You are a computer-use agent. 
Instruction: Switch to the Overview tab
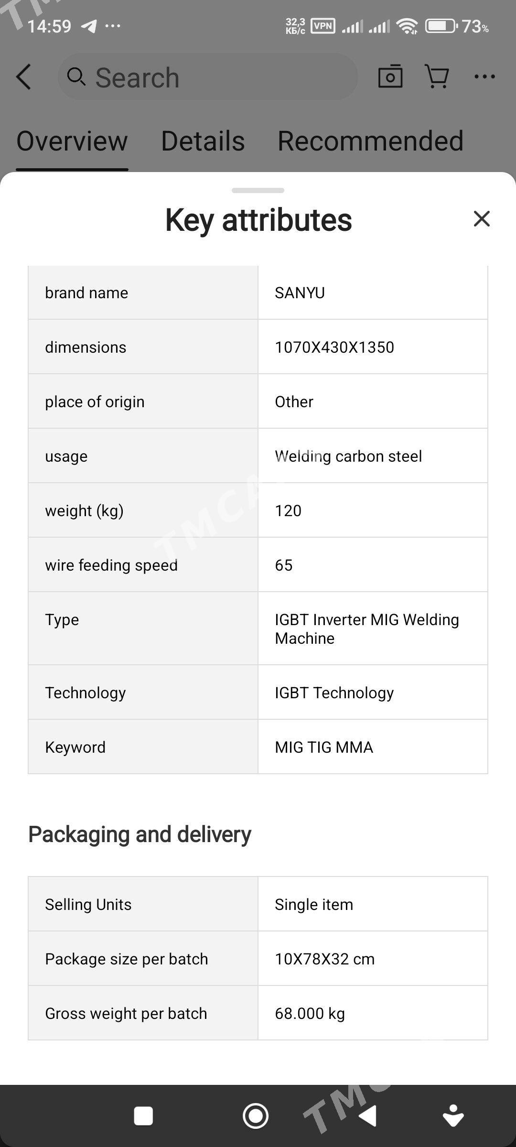[x=72, y=141]
